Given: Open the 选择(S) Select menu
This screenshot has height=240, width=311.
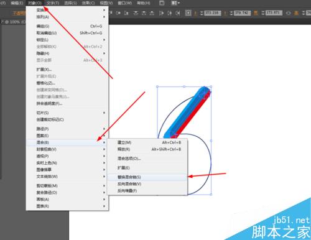Looking at the screenshot, I should click(x=70, y=3).
